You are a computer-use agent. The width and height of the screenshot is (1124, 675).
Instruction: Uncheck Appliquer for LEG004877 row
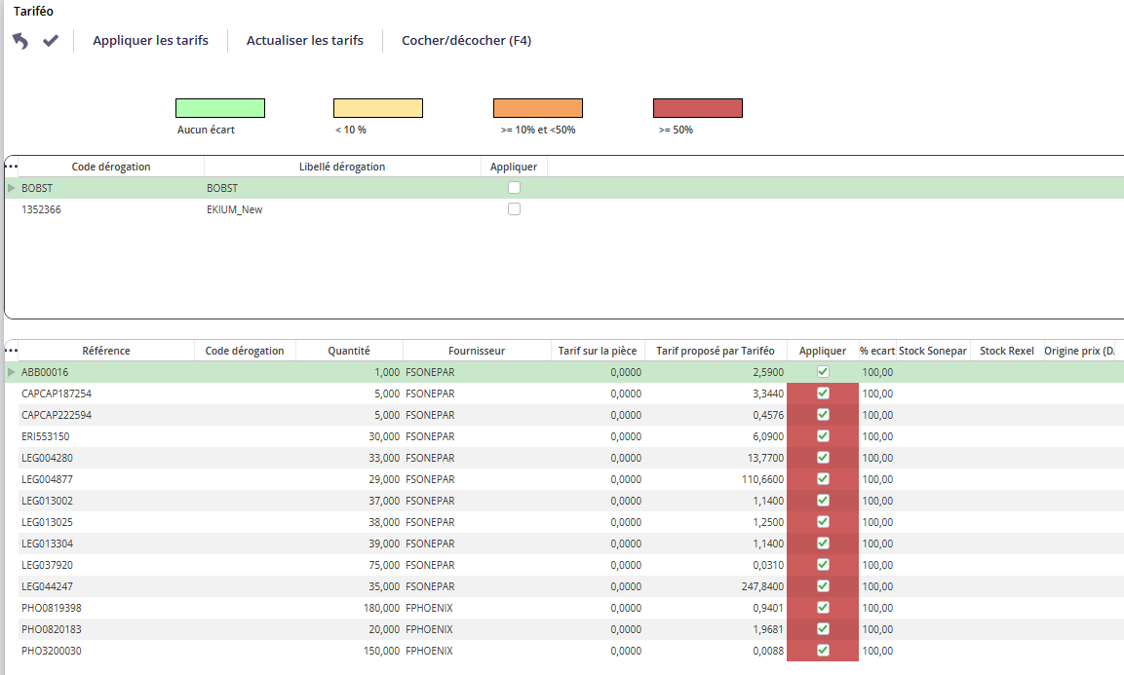coord(823,478)
